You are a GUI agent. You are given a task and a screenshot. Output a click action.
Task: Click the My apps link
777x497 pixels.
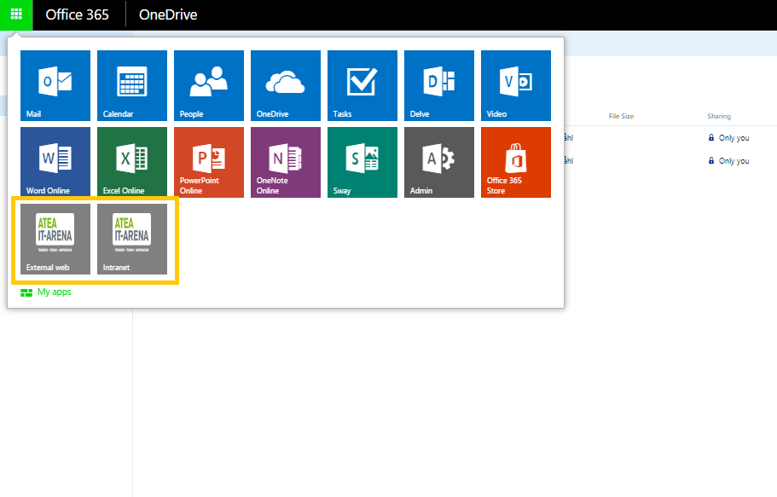[54, 292]
